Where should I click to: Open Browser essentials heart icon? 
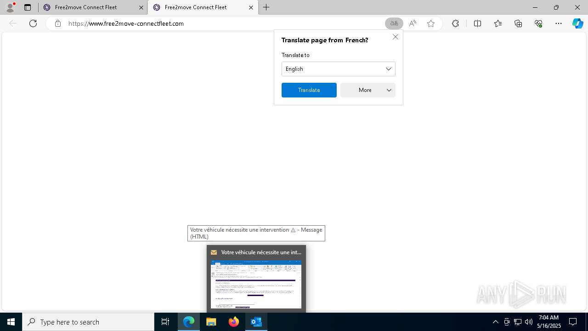click(x=538, y=23)
